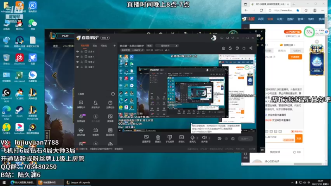331x186 pixels.
Task: Toggle lock on layer 文本 1
Action: click(82, 57)
